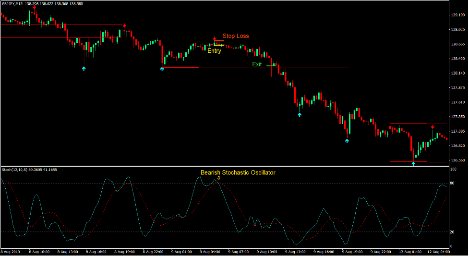Select the red arrow at the second resistance line

[x=124, y=26]
